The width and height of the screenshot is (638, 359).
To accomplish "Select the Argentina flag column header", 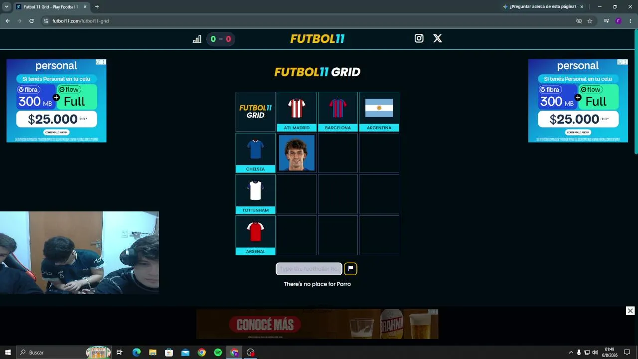I will (379, 112).
